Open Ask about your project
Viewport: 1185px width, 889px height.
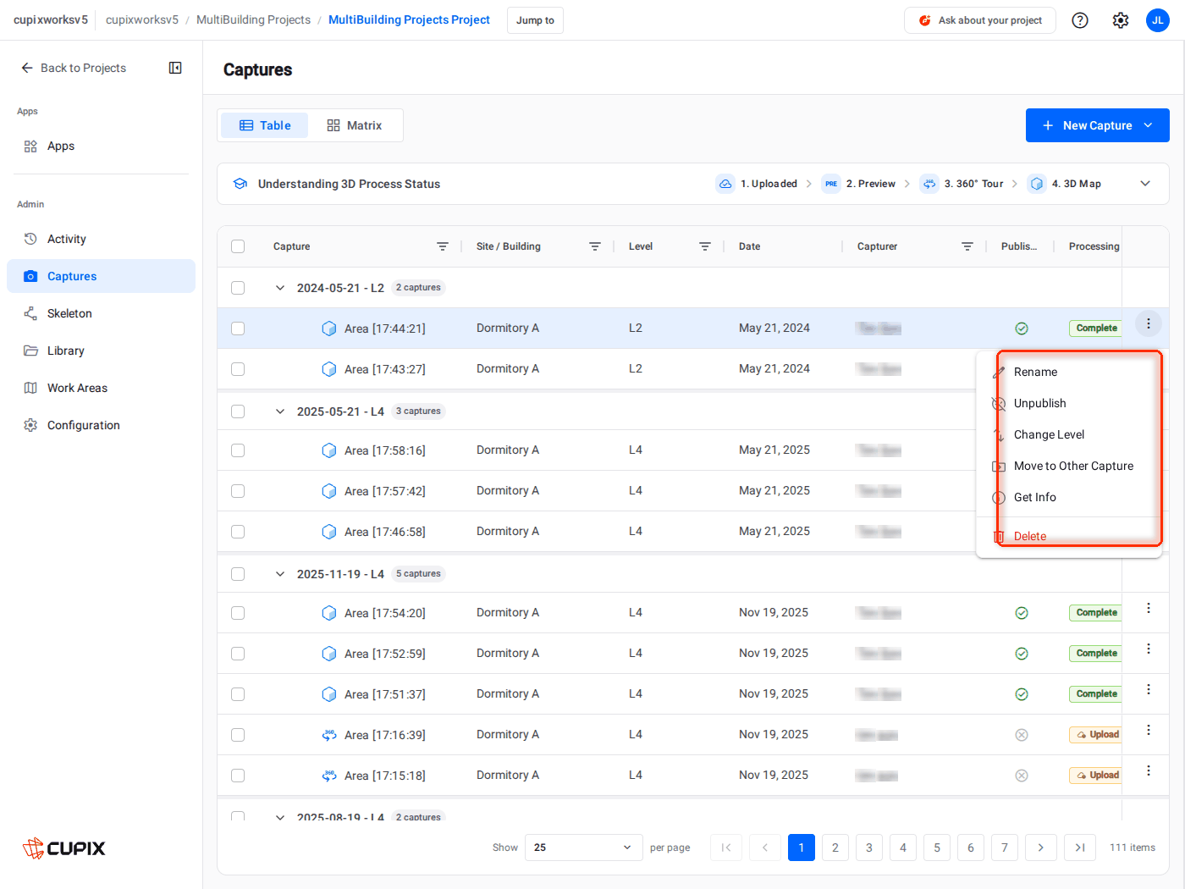pos(980,20)
